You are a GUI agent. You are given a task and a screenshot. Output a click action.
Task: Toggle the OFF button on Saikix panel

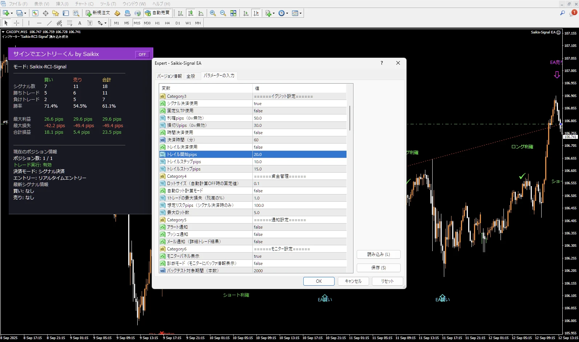pos(142,55)
